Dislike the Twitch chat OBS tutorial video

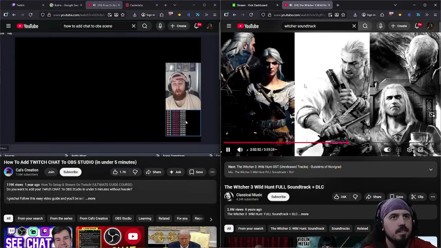point(135,172)
